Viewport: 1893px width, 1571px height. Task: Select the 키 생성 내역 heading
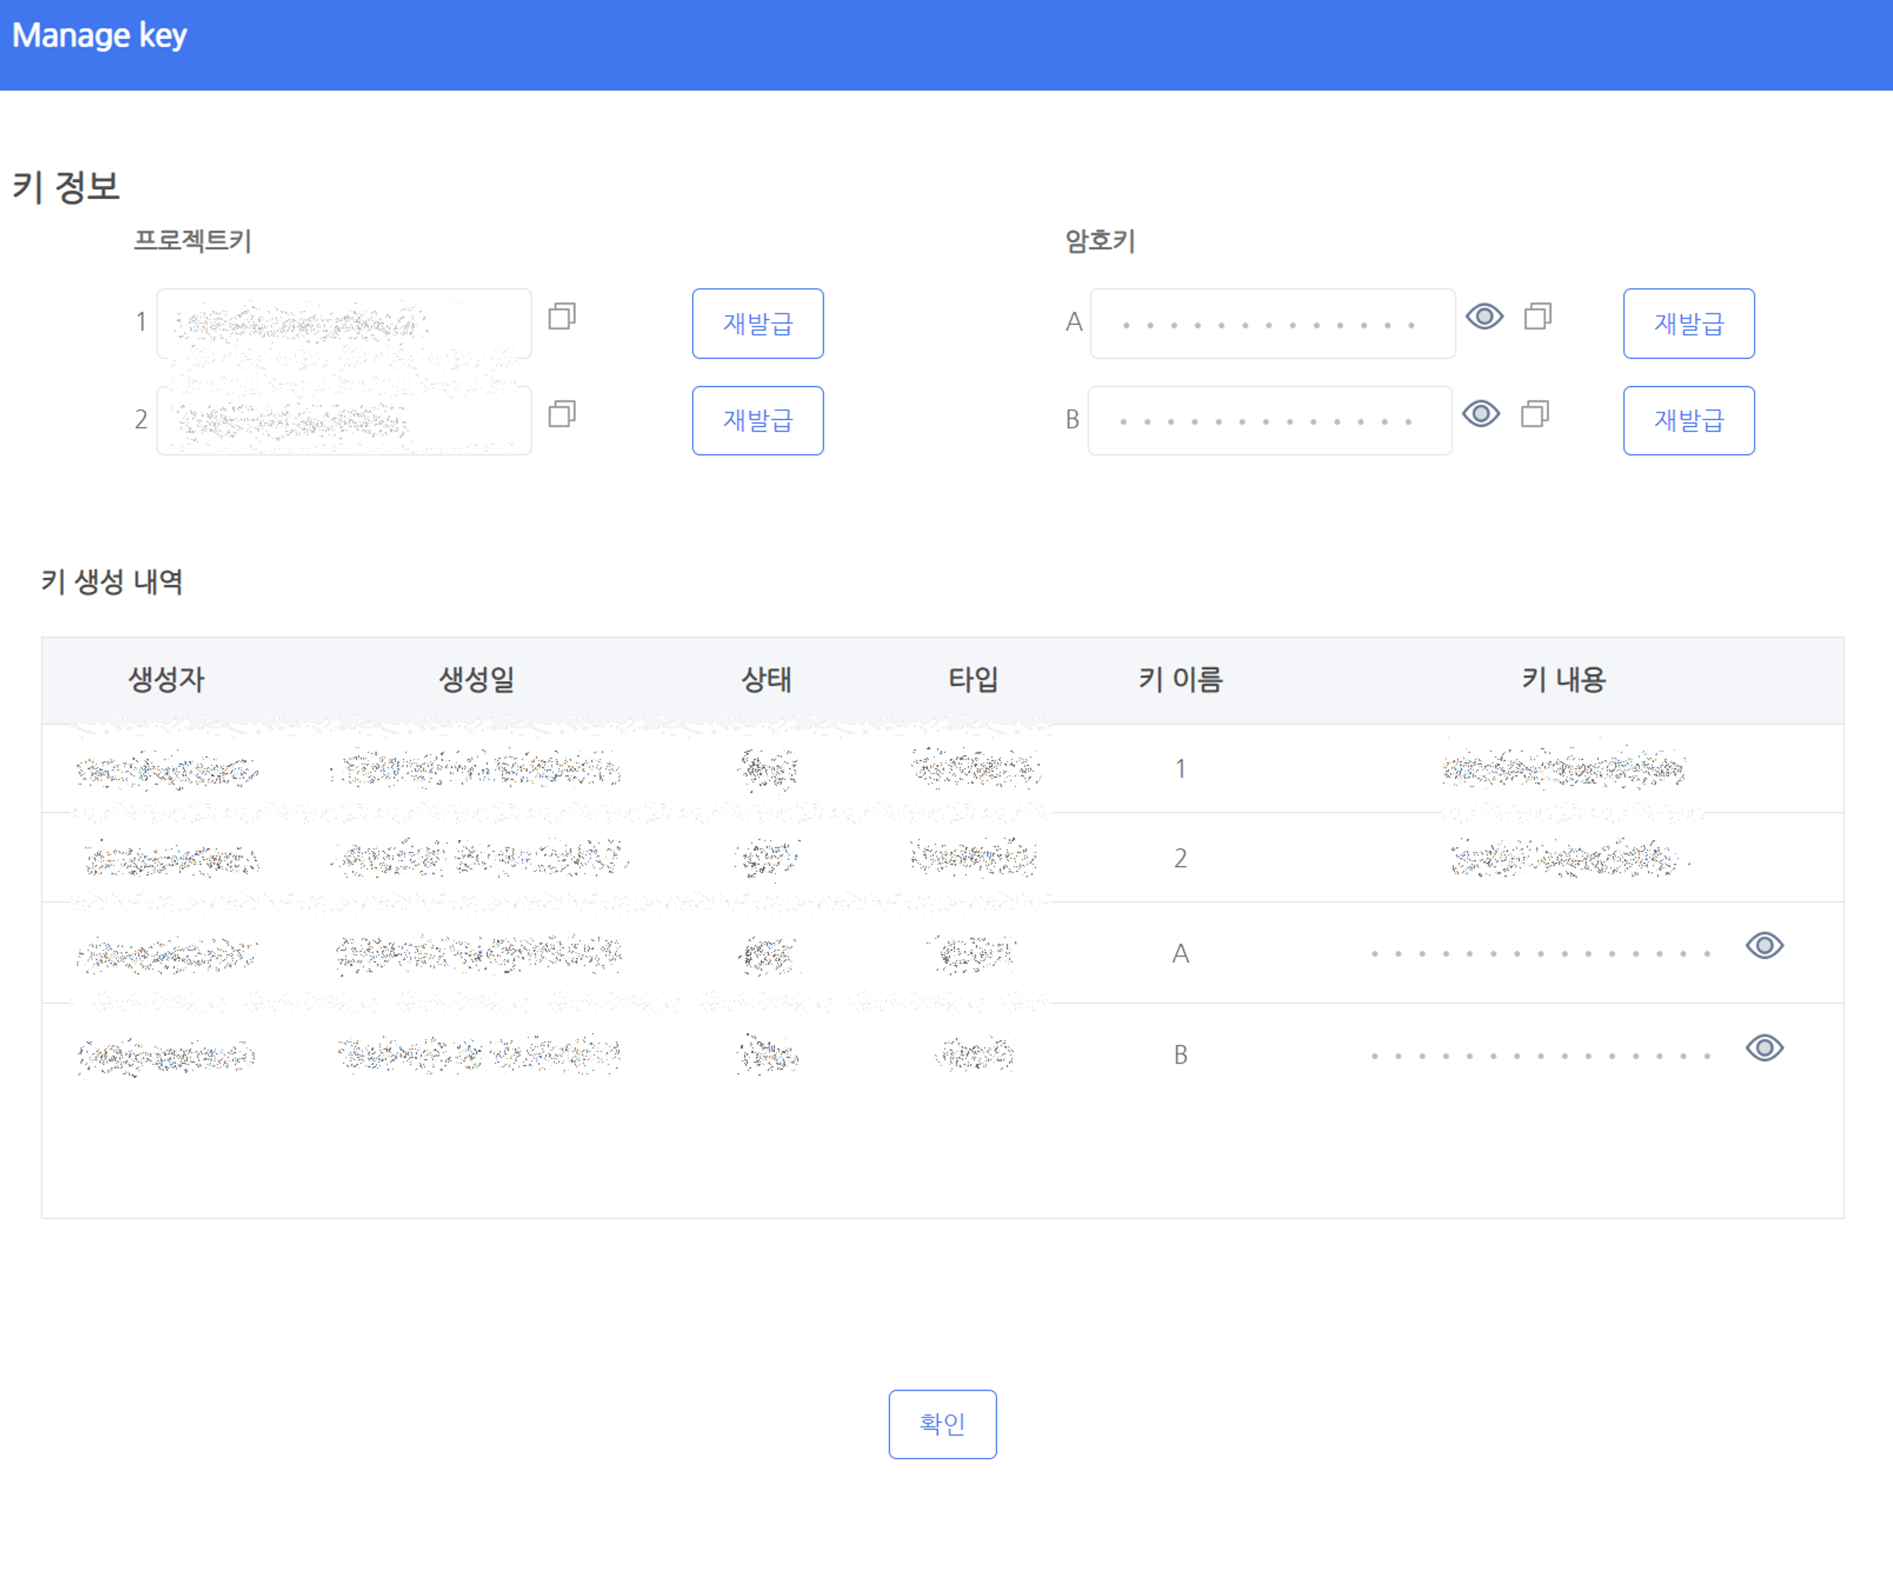point(112,581)
